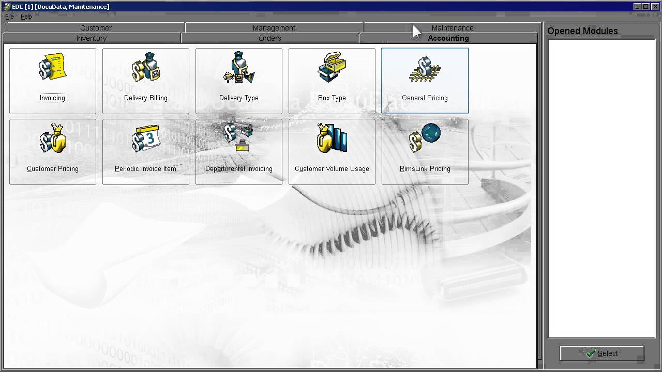Open the Customer Volume Usage icon
This screenshot has width=662, height=372.
click(332, 152)
